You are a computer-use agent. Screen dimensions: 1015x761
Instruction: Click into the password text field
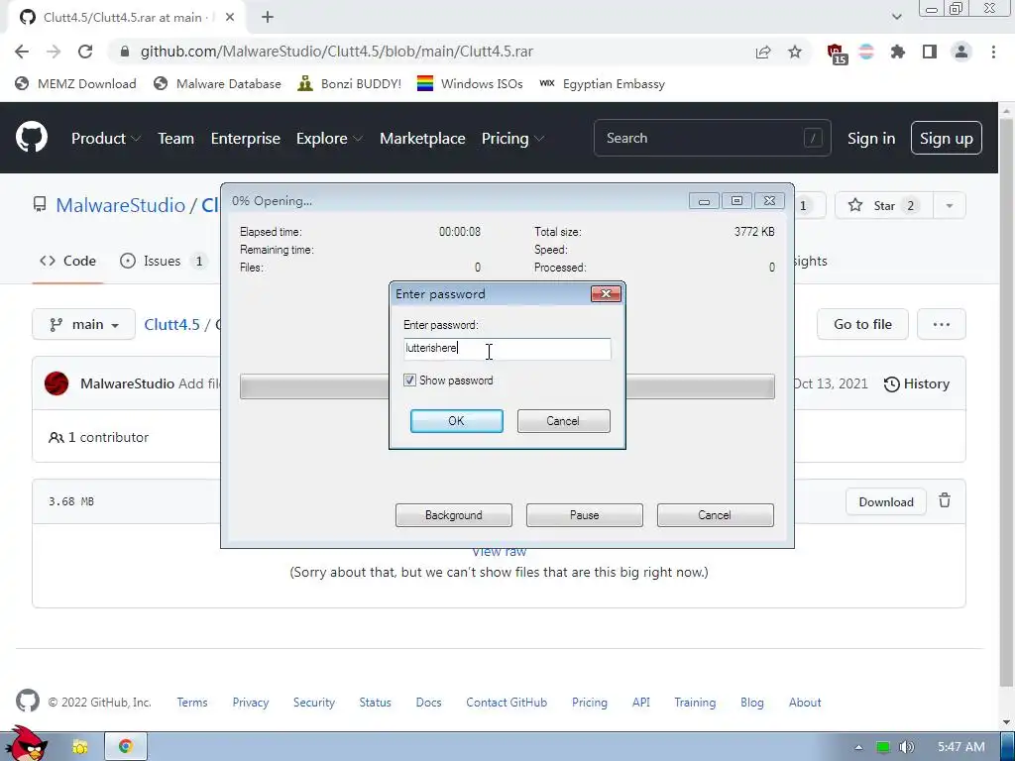[507, 348]
